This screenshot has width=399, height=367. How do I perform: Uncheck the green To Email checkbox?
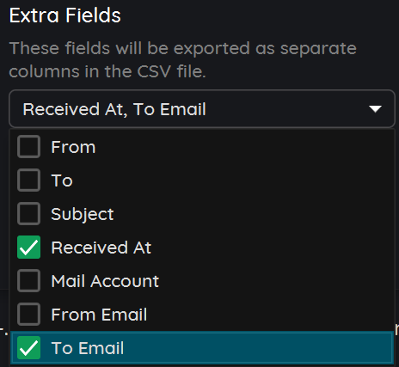[28, 348]
